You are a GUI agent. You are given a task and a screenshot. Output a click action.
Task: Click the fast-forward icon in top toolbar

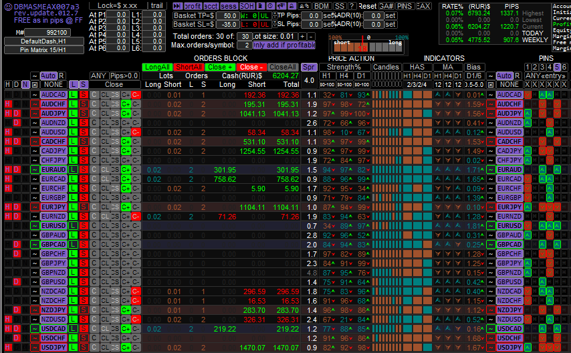[x=177, y=6]
